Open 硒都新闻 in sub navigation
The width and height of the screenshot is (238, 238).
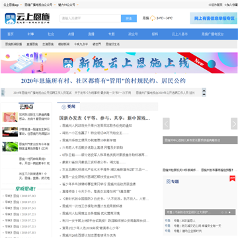pos(63,44)
